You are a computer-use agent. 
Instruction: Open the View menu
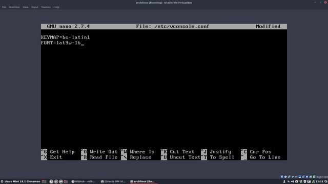[x=25, y=7]
